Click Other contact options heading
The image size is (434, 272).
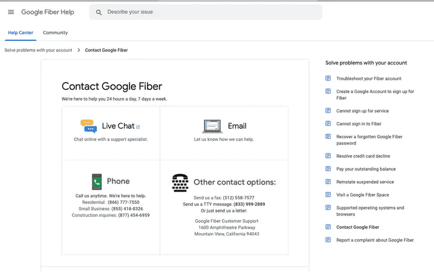235,182
